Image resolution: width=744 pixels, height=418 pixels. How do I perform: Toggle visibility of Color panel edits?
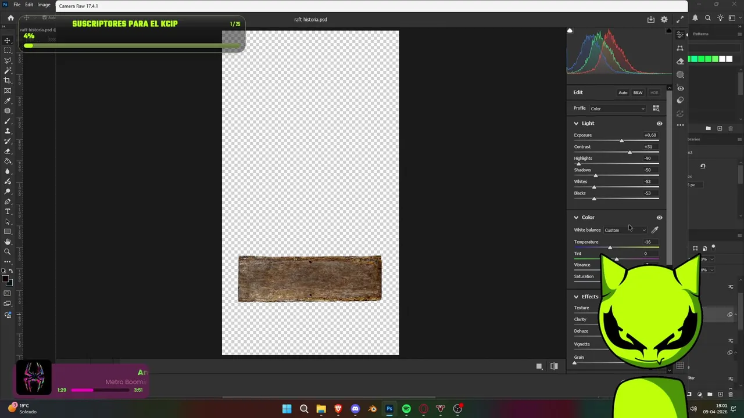click(659, 217)
